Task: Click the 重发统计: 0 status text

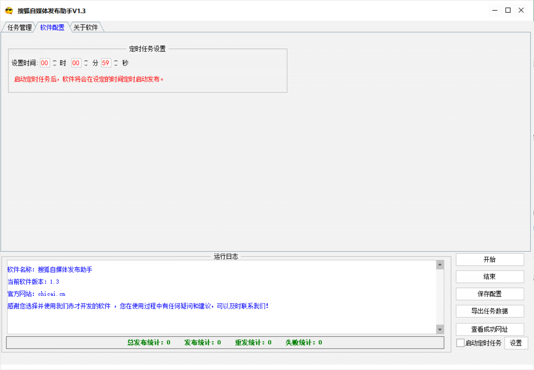Action: tap(253, 342)
